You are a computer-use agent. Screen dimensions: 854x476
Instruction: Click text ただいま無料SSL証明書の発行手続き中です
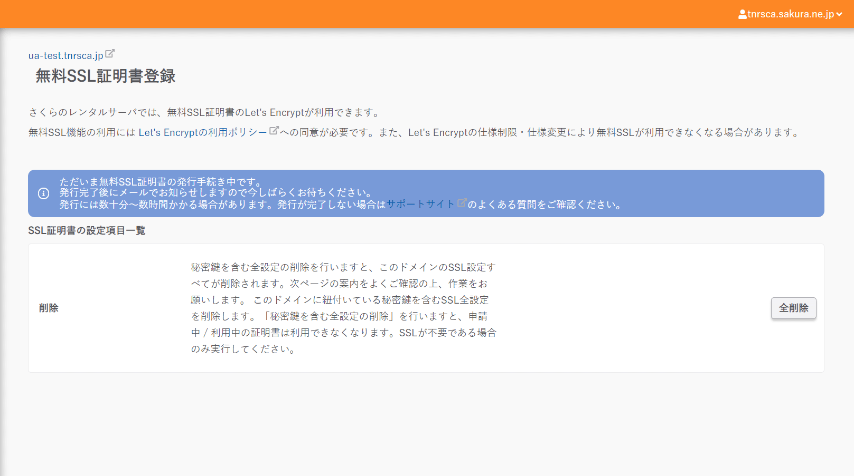(x=161, y=182)
